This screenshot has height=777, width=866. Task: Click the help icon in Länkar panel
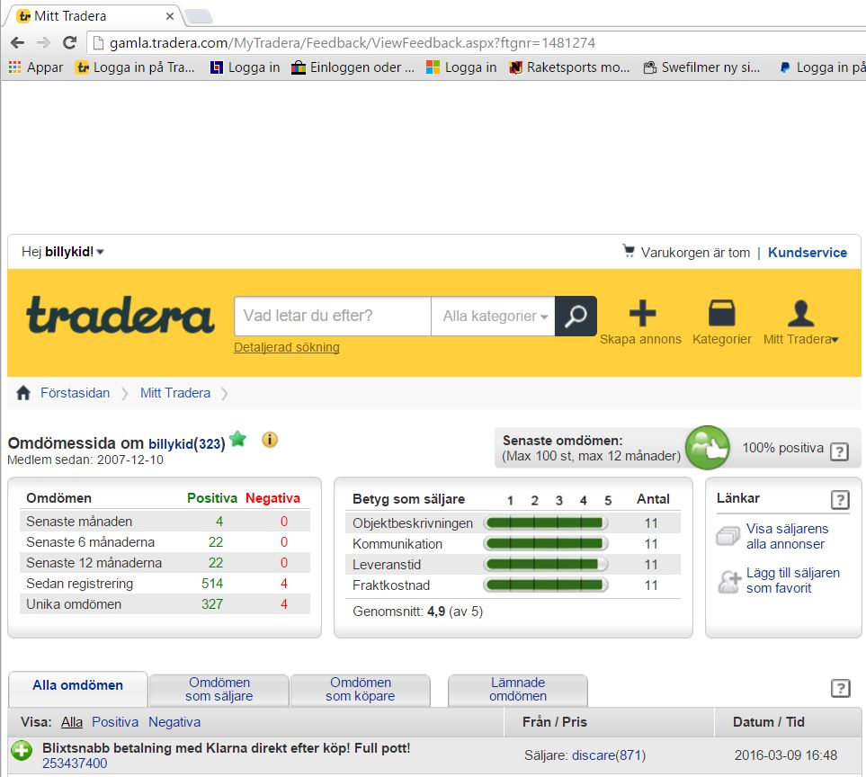[838, 500]
